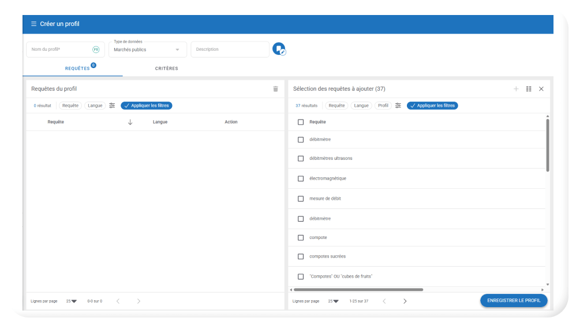Select the électromagnétique request checkbox
576x325 pixels.
301,179
